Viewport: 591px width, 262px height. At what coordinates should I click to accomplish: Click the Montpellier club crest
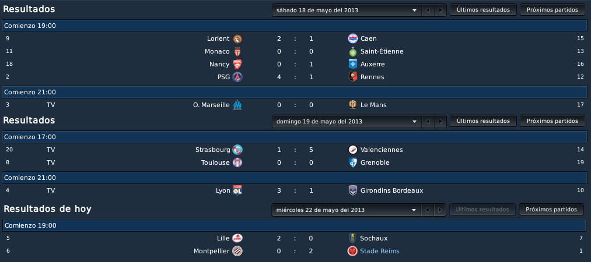pos(237,251)
